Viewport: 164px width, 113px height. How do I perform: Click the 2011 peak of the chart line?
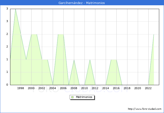click(90, 60)
